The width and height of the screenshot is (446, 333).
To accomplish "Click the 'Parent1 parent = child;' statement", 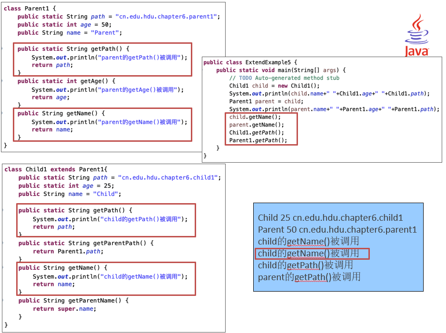I will coord(259,101).
